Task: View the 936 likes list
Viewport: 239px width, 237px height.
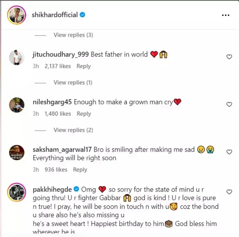Action: [x=56, y=170]
